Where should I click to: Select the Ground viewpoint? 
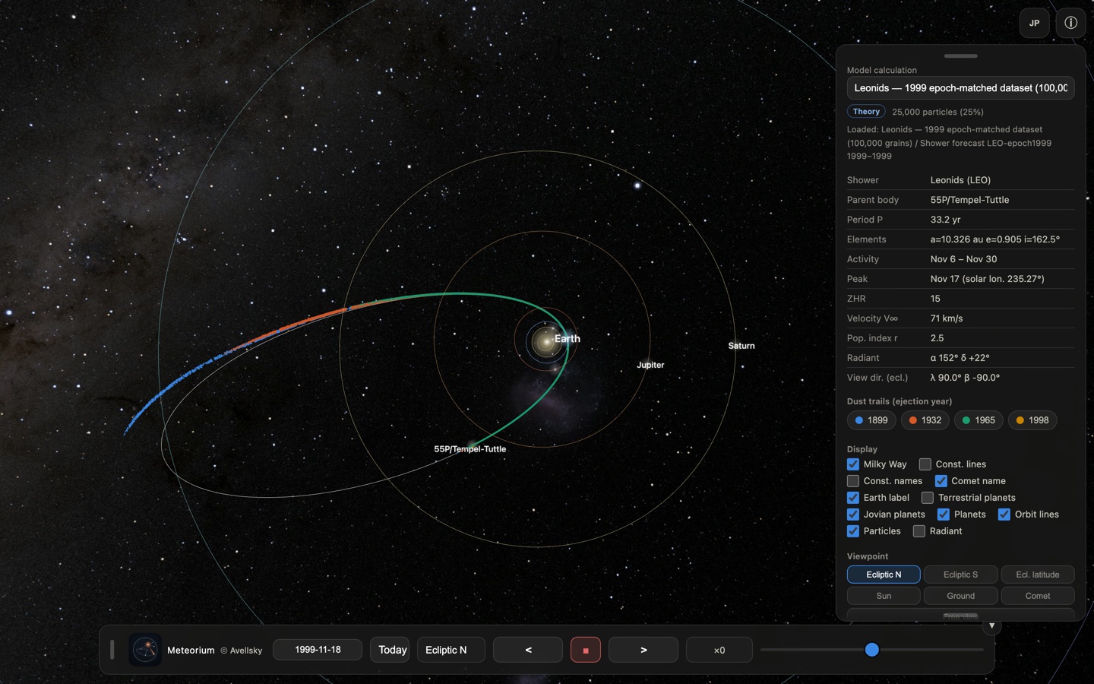961,596
